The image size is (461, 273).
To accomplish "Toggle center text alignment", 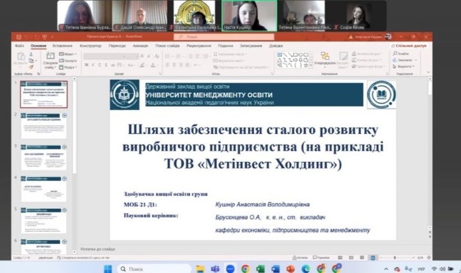I will (174, 65).
